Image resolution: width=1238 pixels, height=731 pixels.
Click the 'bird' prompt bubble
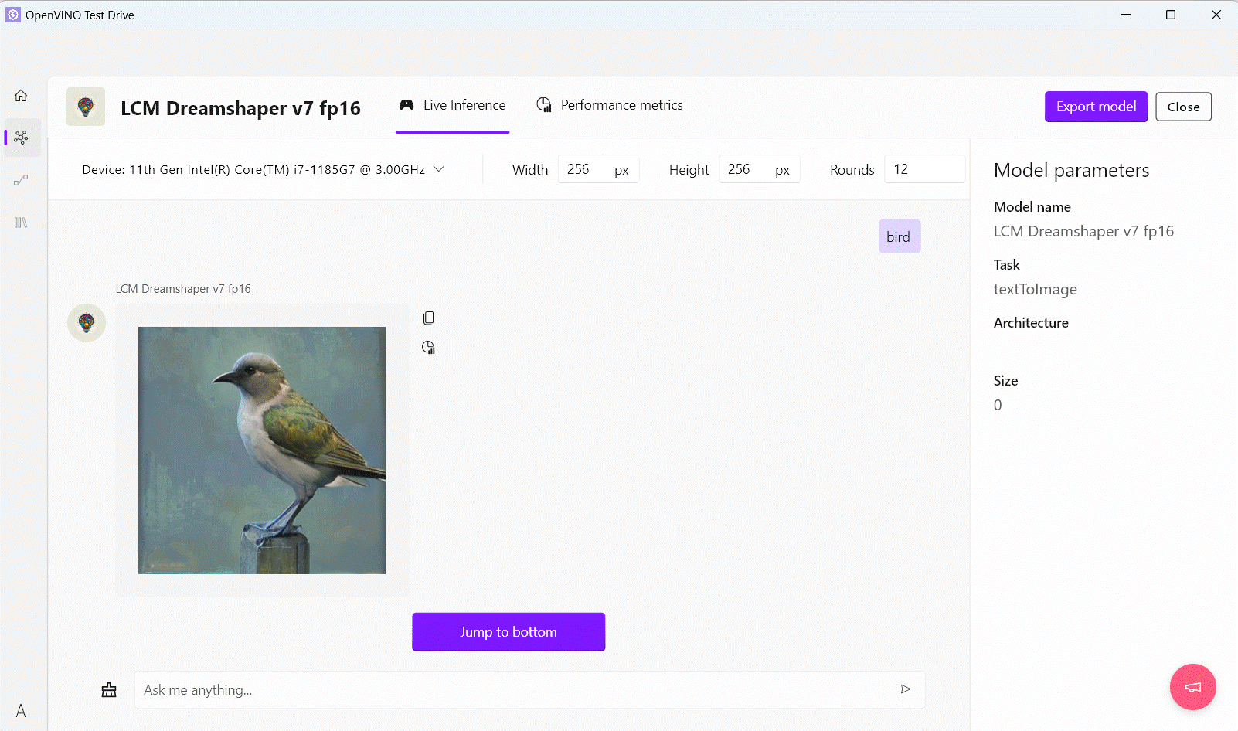900,236
